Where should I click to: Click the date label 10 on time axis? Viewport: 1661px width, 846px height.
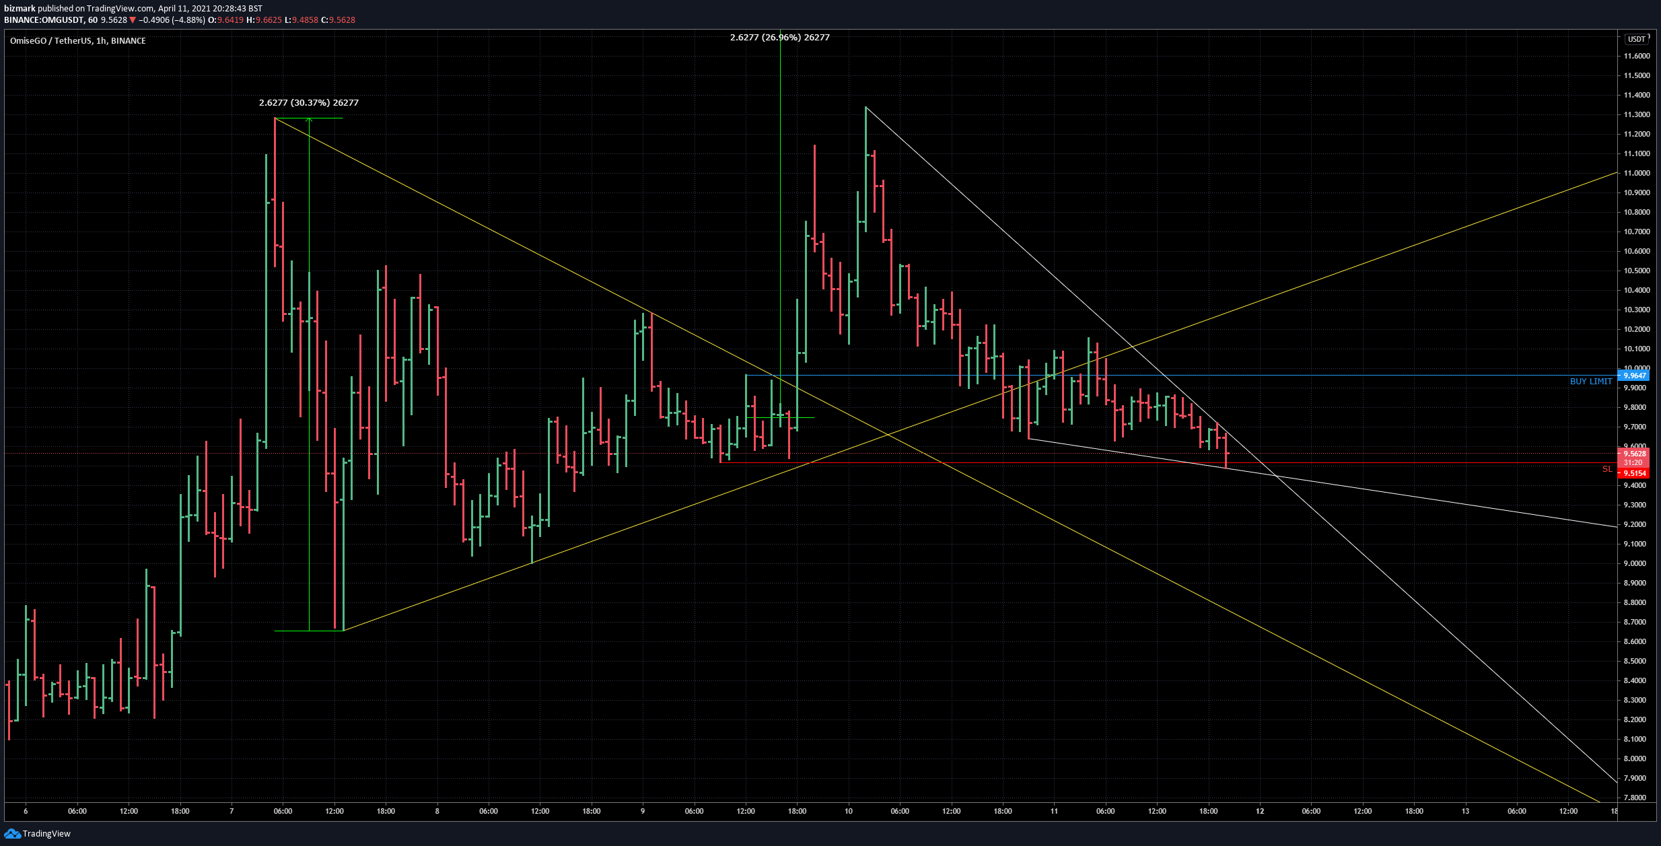849,811
